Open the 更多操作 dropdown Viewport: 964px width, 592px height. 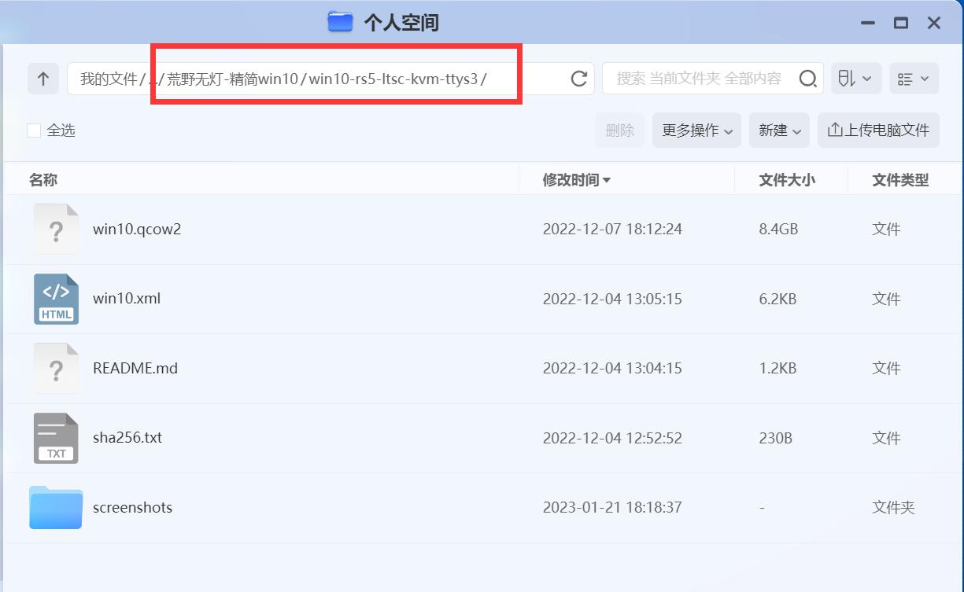696,130
